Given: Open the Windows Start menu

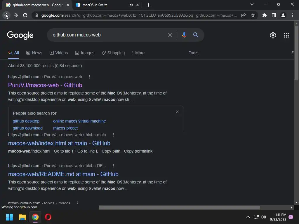Looking at the screenshot, I should click(x=9, y=217).
